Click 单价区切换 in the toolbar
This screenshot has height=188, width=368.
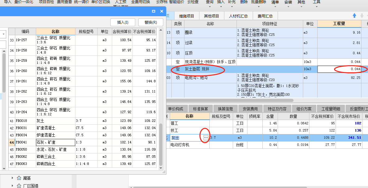coord(100,2)
